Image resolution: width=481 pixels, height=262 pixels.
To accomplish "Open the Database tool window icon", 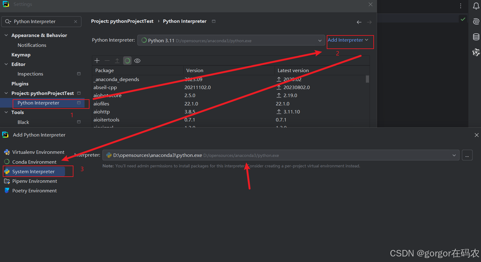I will click(x=476, y=37).
